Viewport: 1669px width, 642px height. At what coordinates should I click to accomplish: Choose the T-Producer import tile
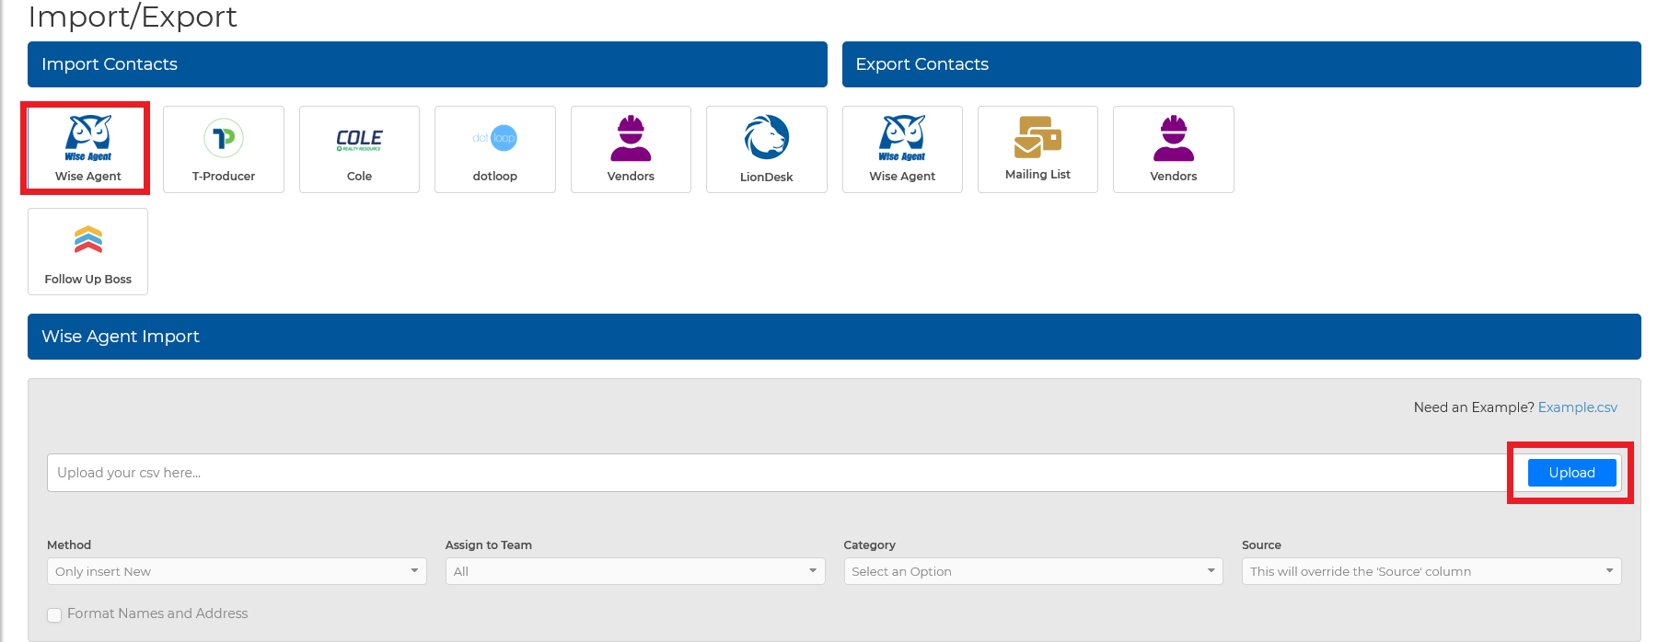click(224, 149)
